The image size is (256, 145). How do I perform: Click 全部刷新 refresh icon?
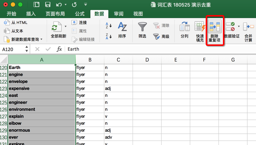[x=57, y=27]
